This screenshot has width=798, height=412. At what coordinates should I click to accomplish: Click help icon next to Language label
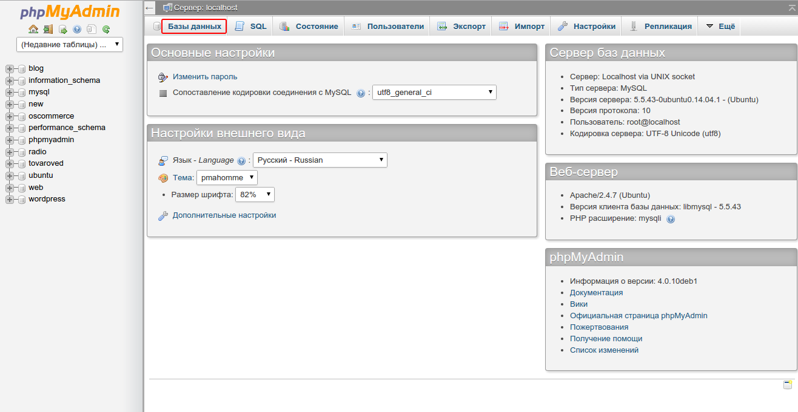pos(241,161)
